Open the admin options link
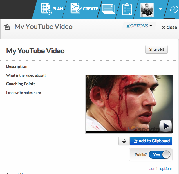 point(161,169)
